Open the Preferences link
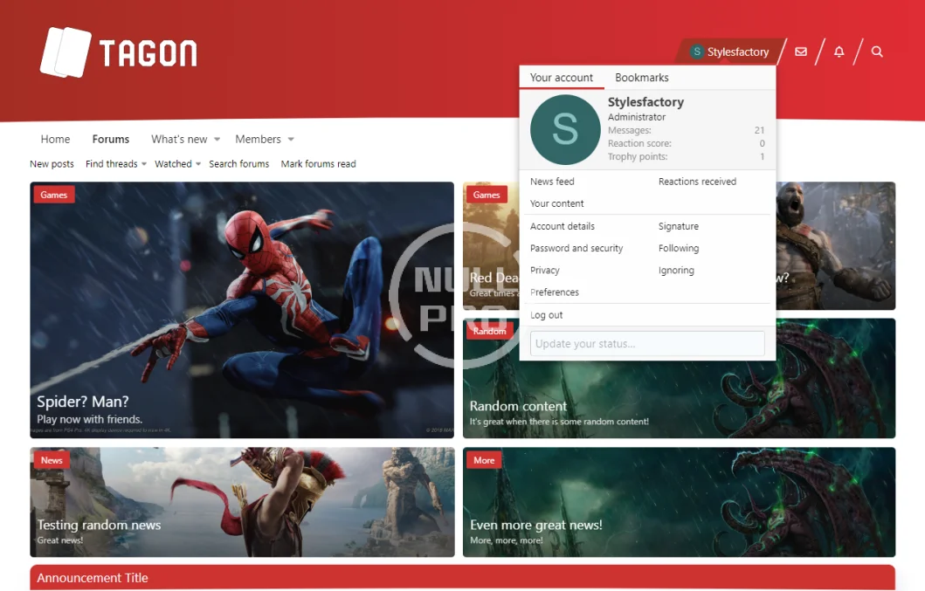The image size is (925, 591). coord(555,292)
